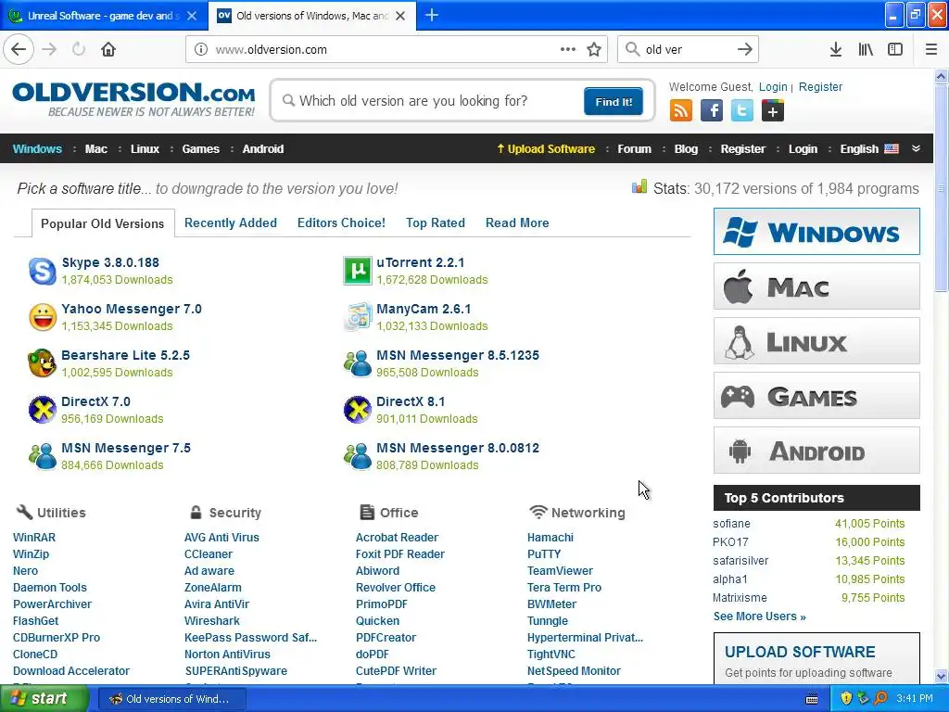Open the Wireshark security link
The width and height of the screenshot is (949, 712).
pyautogui.click(x=212, y=620)
